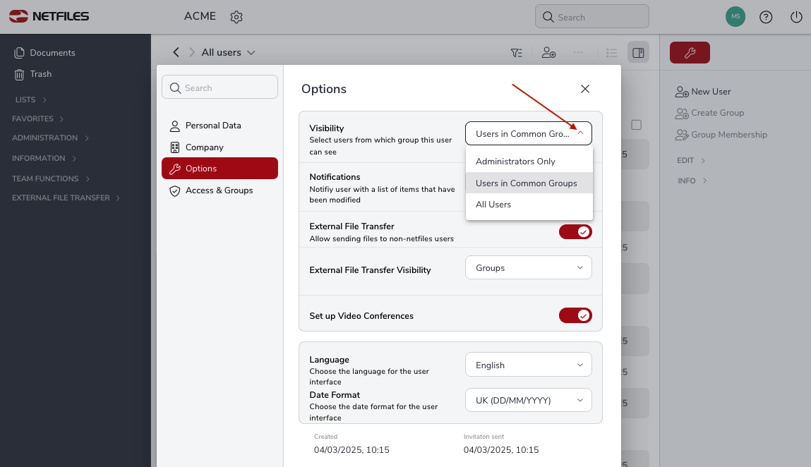
Task: Open External File Transfer Visibility dropdown
Action: click(x=529, y=267)
